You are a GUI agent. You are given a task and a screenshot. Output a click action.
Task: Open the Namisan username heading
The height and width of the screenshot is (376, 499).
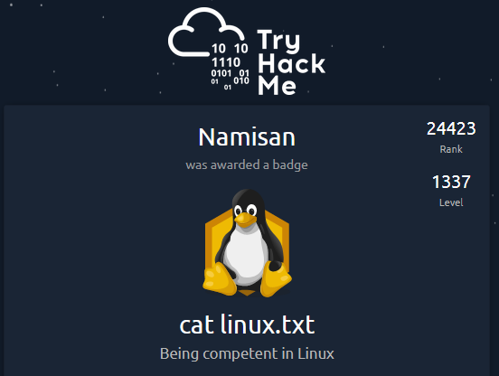click(247, 137)
